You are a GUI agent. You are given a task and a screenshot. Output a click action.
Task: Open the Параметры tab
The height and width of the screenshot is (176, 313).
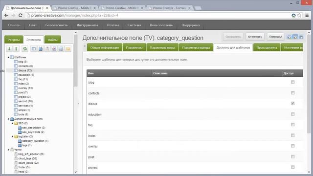point(134,47)
